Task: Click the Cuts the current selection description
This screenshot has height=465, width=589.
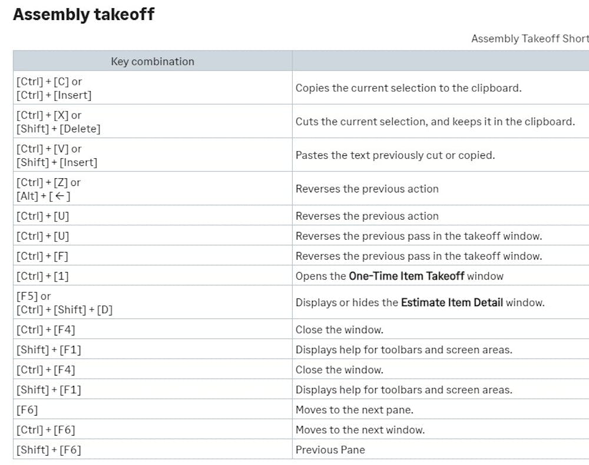Action: point(435,122)
